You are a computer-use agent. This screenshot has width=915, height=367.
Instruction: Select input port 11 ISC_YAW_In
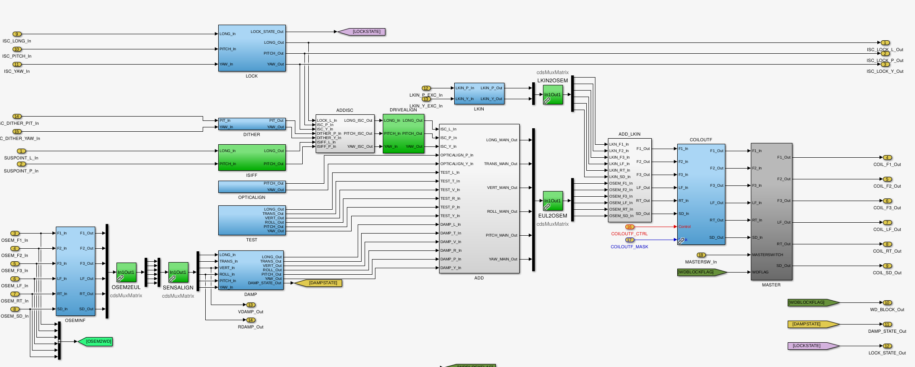(x=17, y=64)
